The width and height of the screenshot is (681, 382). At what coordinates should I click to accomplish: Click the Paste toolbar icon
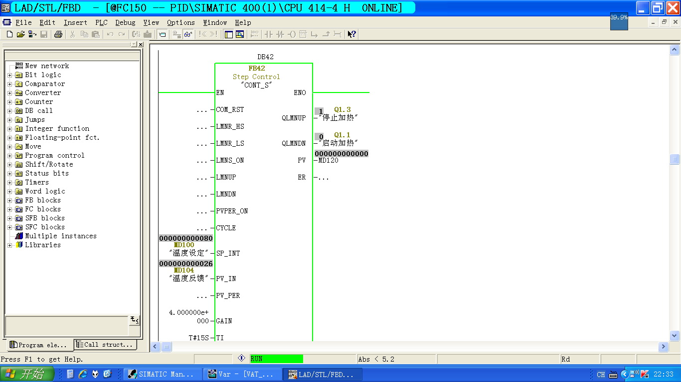[x=95, y=34]
